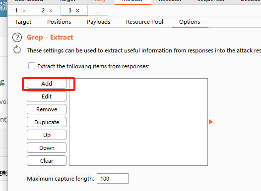Select Intruder tab 3
261x191 pixels.
coord(70,10)
